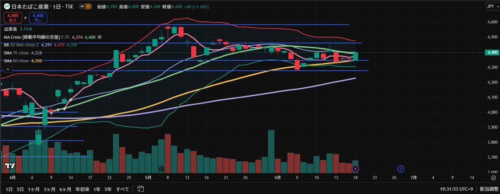Click the 5月 label on time axis
Screen dimensions: 500x194
point(149,177)
